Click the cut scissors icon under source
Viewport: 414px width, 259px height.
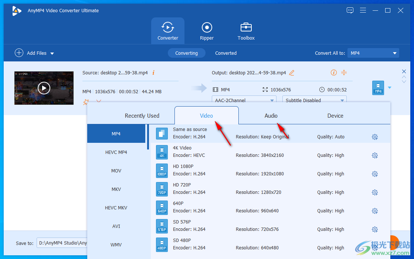[98, 101]
